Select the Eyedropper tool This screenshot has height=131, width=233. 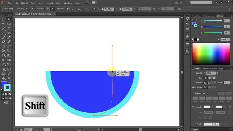click(x=3, y=64)
